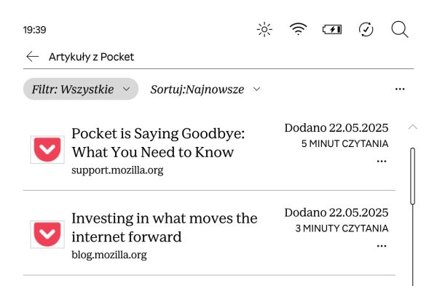The image size is (437, 286).
Task: Open the list options three-dot menu
Action: (x=400, y=89)
